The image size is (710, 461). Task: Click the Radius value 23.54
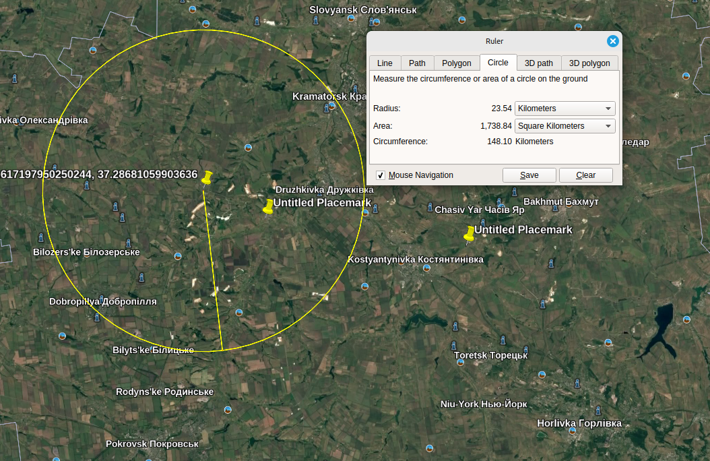pos(501,109)
